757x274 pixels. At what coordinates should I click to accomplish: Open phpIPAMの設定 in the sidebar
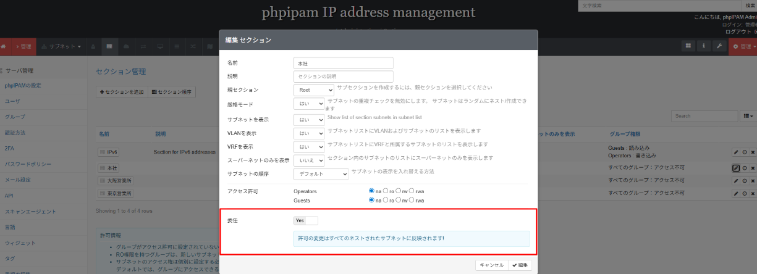click(x=23, y=85)
